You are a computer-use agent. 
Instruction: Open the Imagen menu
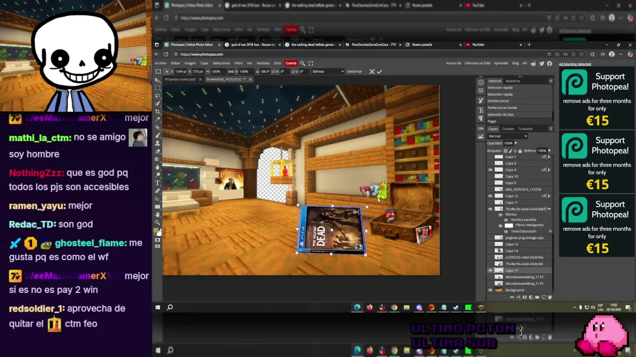[x=190, y=63]
